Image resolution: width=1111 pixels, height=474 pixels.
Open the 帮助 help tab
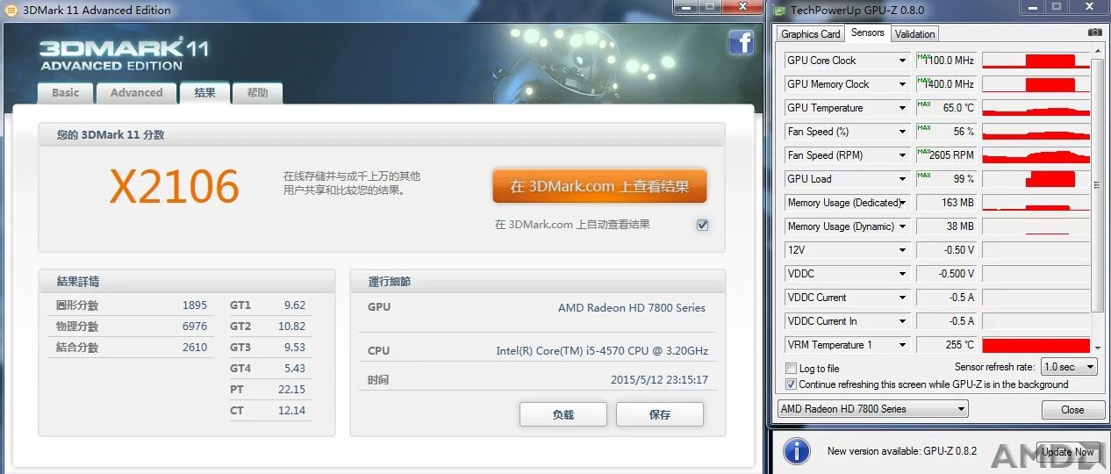258,93
